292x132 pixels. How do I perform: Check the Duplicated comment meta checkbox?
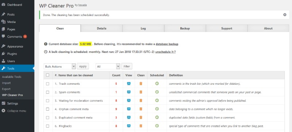click(48, 117)
